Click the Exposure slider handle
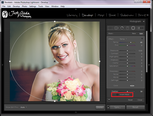Screen dimensions: 153x116 coord(127,51)
